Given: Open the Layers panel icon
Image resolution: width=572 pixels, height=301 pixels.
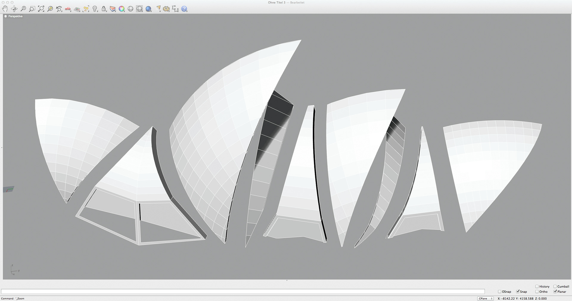Looking at the screenshot, I should point(113,9).
